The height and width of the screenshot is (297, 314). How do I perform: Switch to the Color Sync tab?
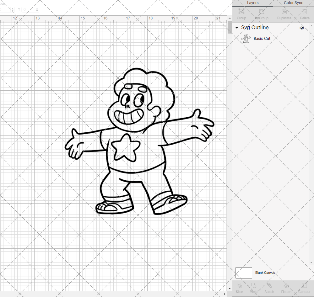point(293,3)
